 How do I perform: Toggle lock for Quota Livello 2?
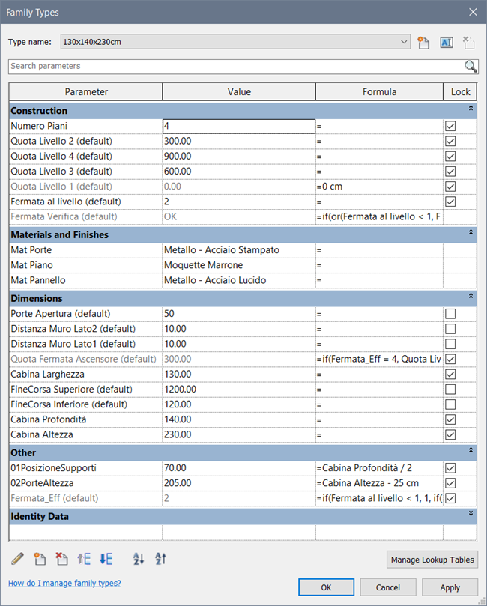click(x=450, y=141)
